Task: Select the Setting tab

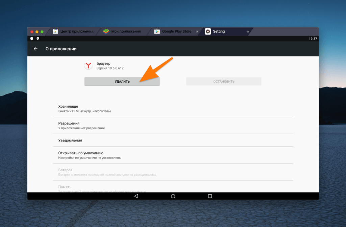Action: pyautogui.click(x=226, y=31)
